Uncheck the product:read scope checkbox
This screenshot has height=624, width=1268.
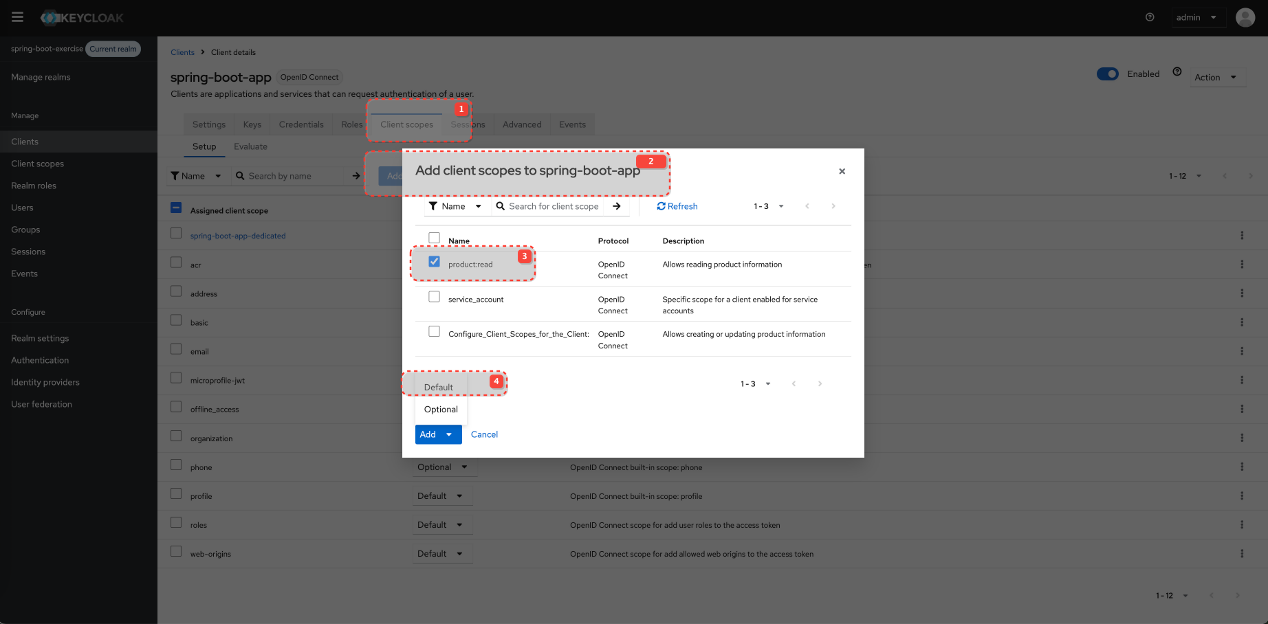point(434,261)
